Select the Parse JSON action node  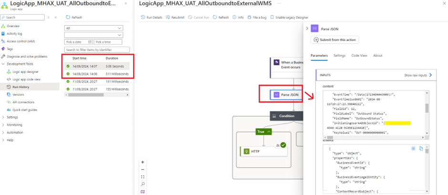tap(286, 94)
